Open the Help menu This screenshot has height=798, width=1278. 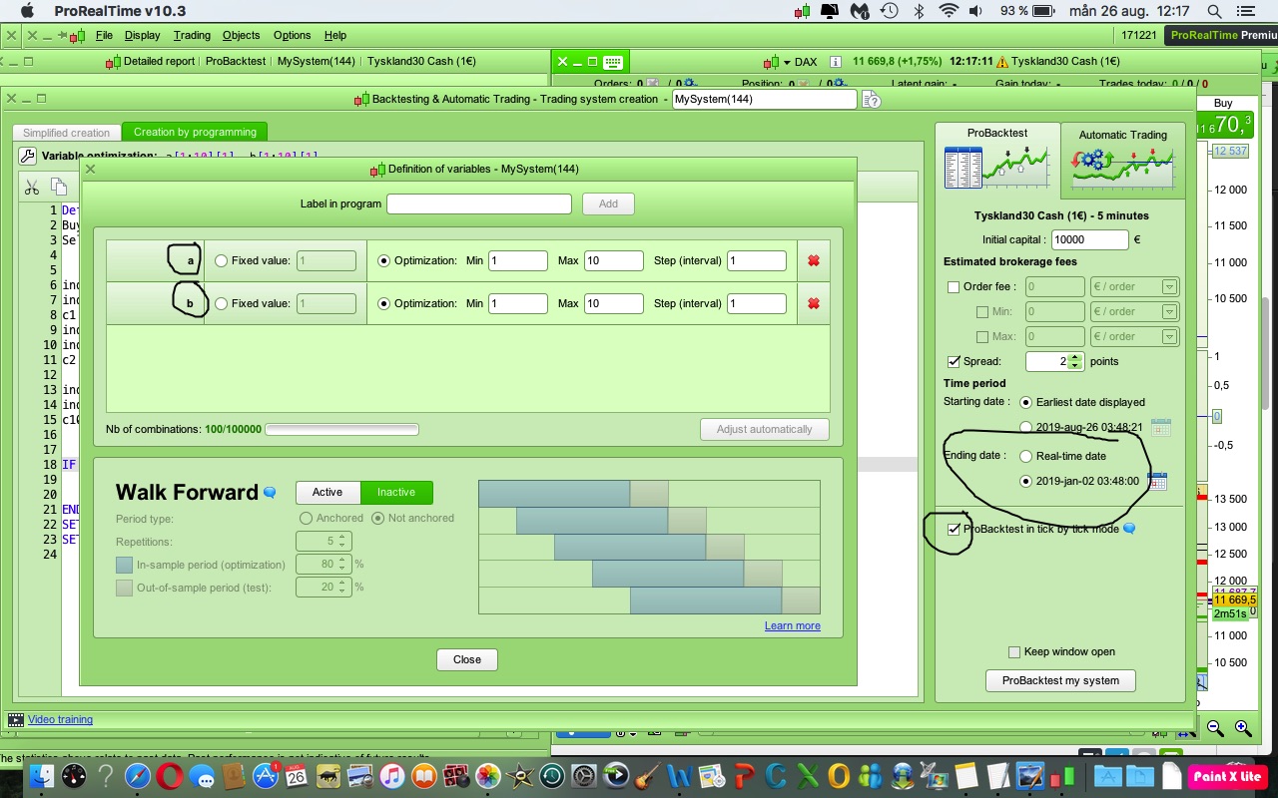coord(335,35)
